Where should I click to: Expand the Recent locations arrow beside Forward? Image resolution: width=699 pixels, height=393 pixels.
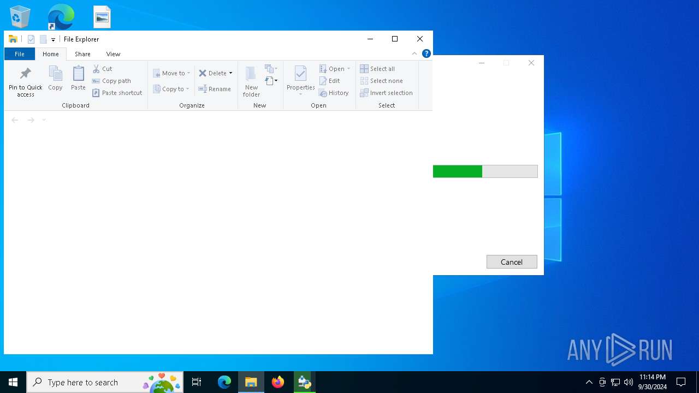click(x=44, y=120)
